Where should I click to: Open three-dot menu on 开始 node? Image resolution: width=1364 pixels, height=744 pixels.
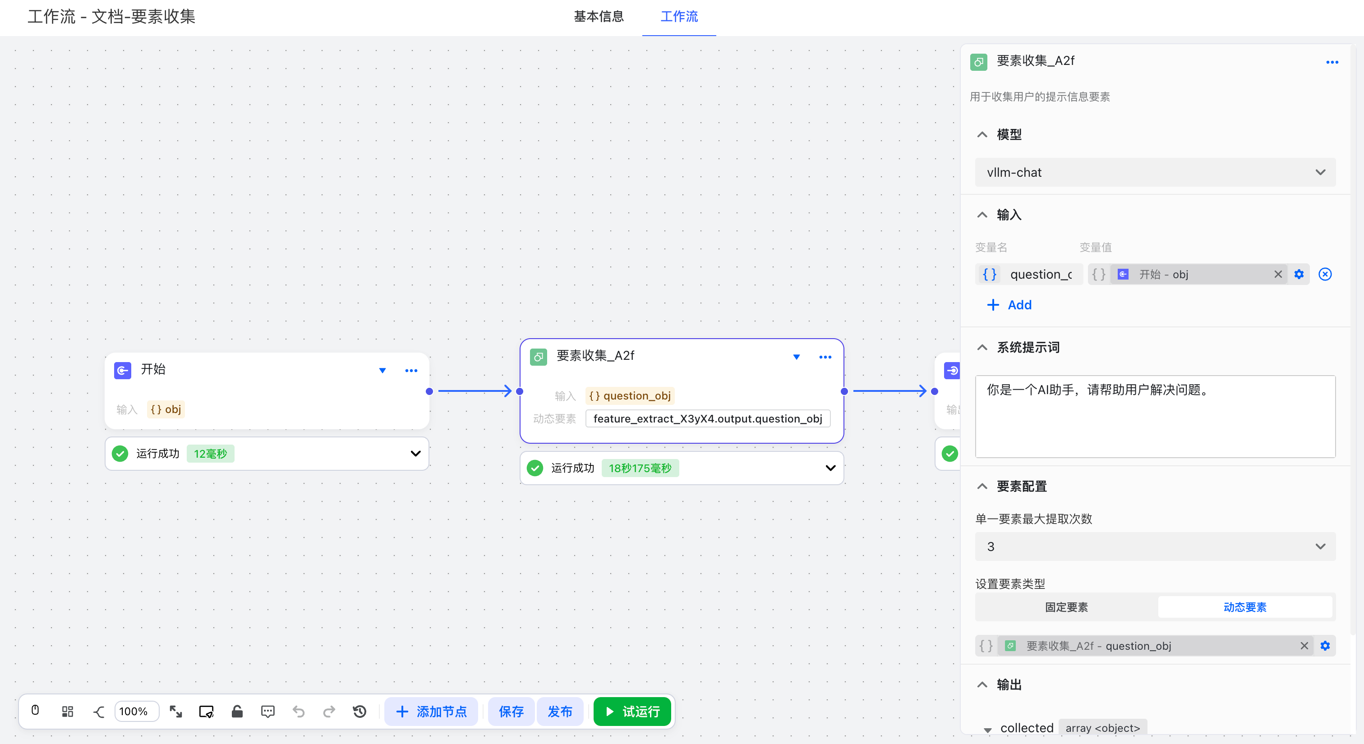[411, 370]
